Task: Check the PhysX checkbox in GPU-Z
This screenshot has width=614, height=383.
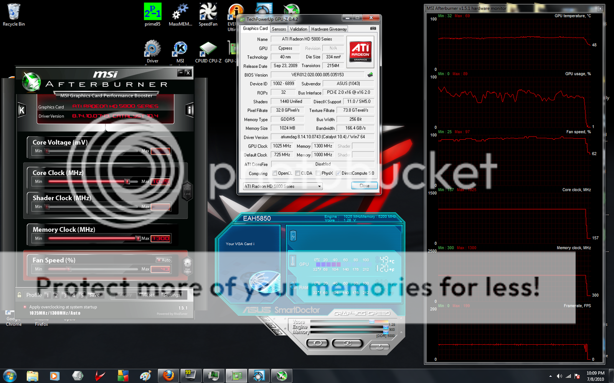Action: point(318,173)
